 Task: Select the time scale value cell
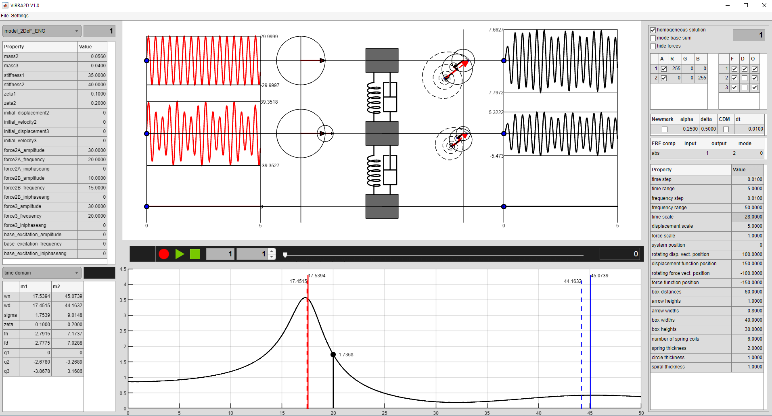coord(747,217)
